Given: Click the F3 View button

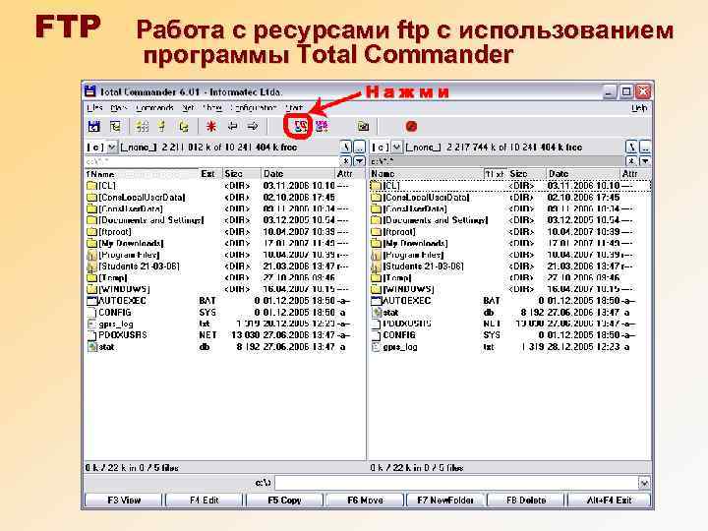Looking at the screenshot, I should (x=124, y=500).
